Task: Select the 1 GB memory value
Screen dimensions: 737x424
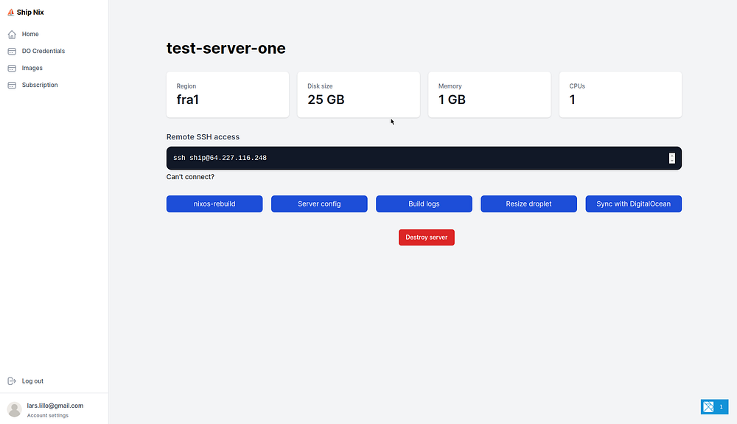Action: pos(452,100)
